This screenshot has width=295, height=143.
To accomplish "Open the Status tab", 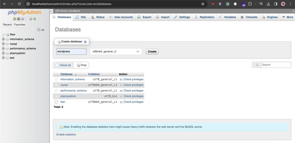I will 98,17.
